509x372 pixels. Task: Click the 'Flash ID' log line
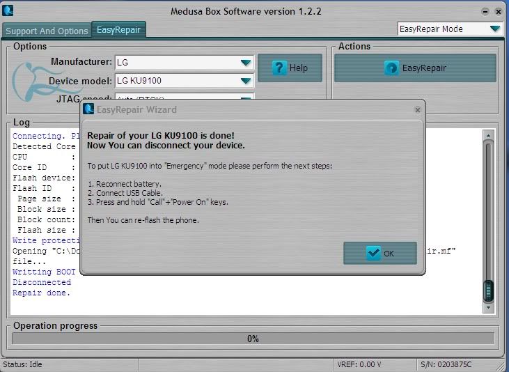click(44, 188)
